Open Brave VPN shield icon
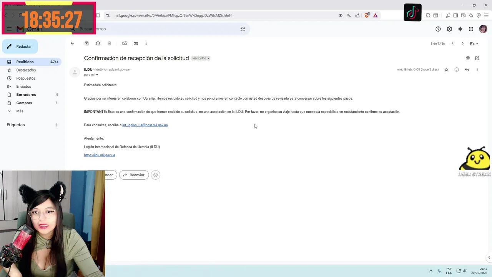The image size is (492, 277). coord(479,15)
